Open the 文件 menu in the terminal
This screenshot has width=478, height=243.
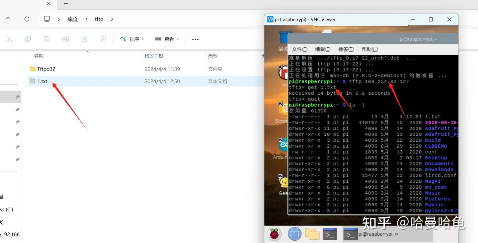[299, 49]
